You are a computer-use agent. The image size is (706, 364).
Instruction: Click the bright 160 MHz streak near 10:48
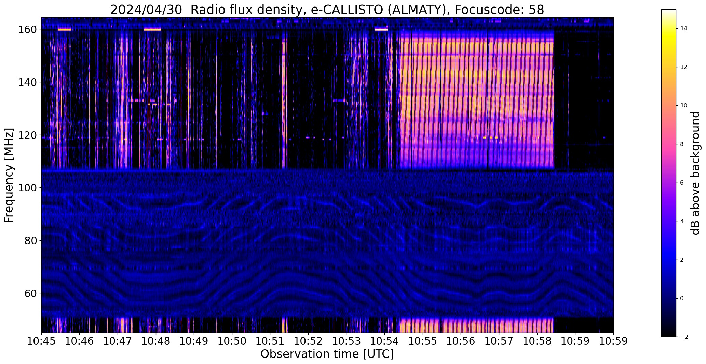tap(152, 30)
